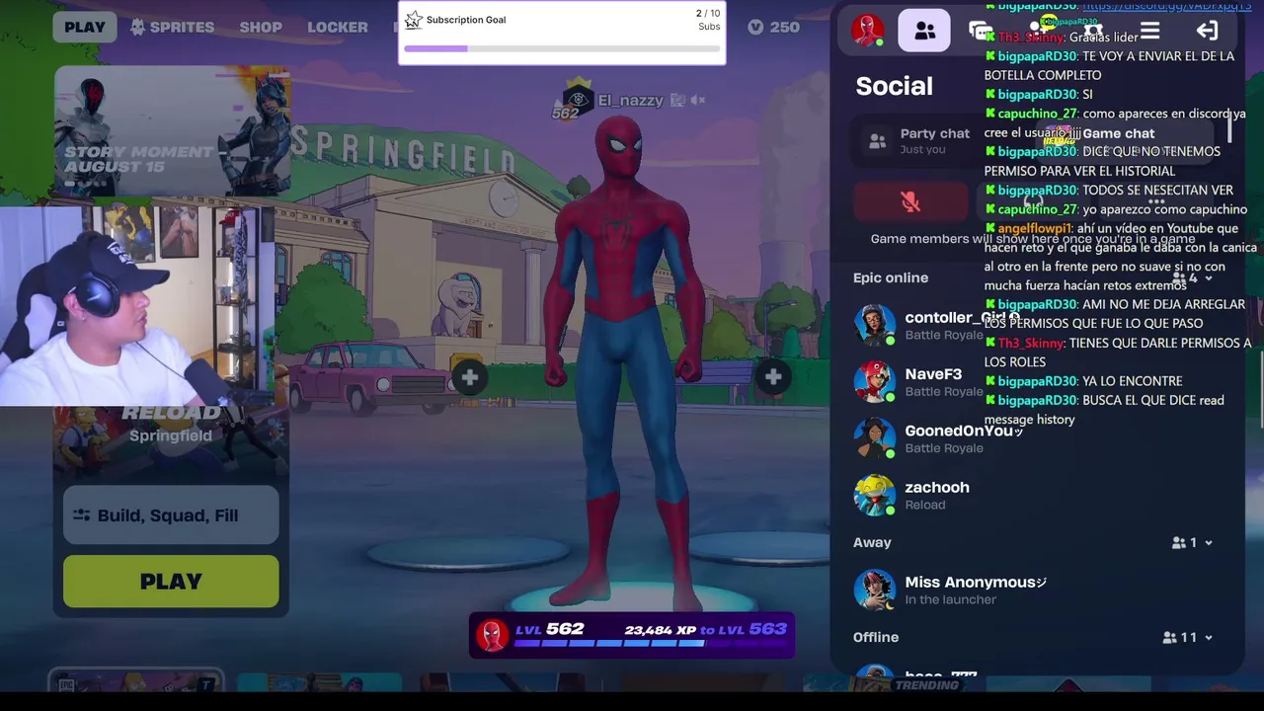Click the people icon in Party chat
Image resolution: width=1264 pixels, height=711 pixels.
click(x=877, y=141)
